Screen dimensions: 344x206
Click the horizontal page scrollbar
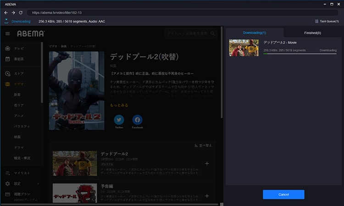(x=110, y=205)
